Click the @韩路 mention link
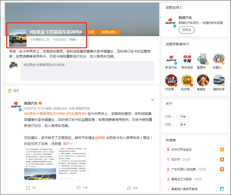The height and width of the screenshot is (195, 231). [x=100, y=138]
